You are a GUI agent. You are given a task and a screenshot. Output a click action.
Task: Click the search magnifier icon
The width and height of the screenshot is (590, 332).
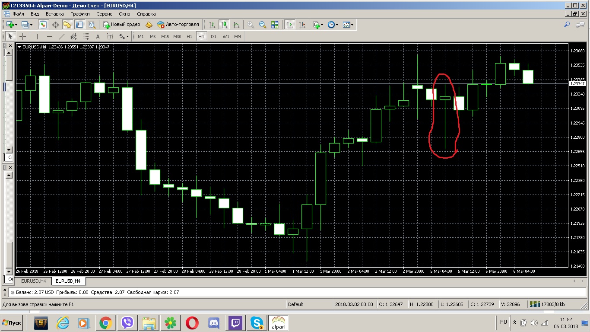tap(567, 25)
